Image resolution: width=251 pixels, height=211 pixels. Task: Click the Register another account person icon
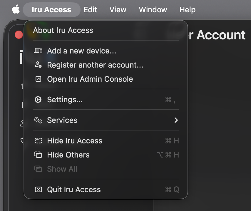[x=38, y=65]
